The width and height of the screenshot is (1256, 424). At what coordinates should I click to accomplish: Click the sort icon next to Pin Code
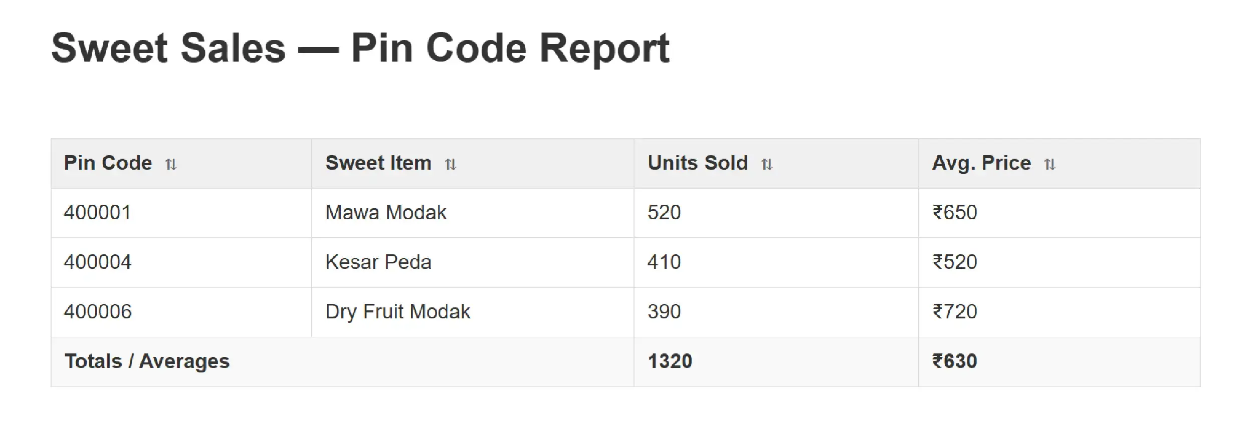[x=171, y=164]
